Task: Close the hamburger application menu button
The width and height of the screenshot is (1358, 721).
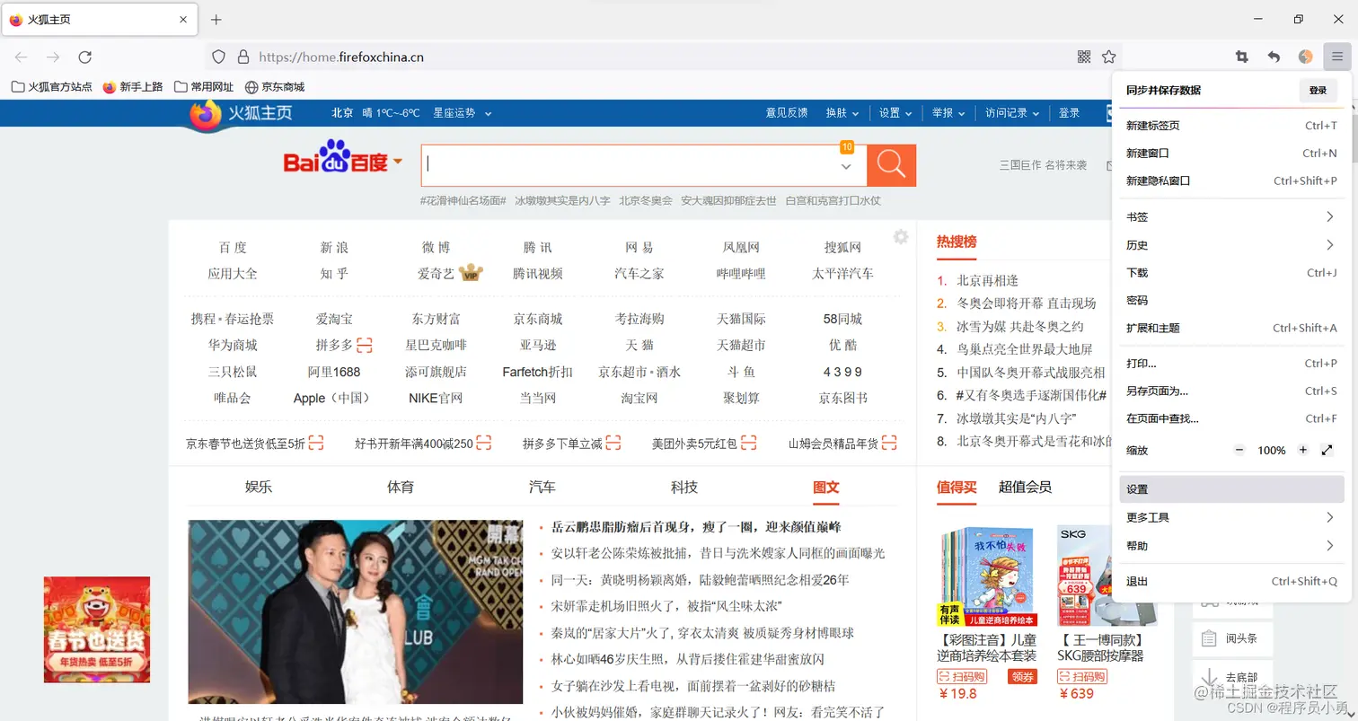Action: [1337, 57]
